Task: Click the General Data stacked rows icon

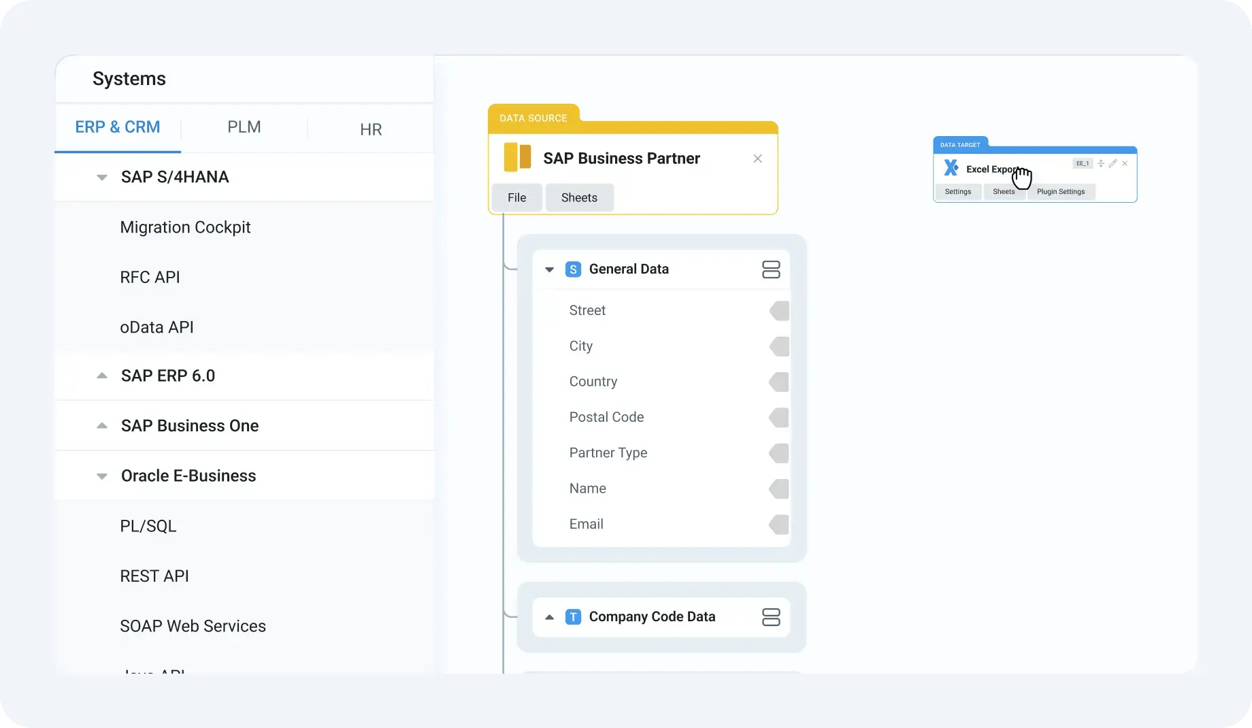Action: pos(771,269)
